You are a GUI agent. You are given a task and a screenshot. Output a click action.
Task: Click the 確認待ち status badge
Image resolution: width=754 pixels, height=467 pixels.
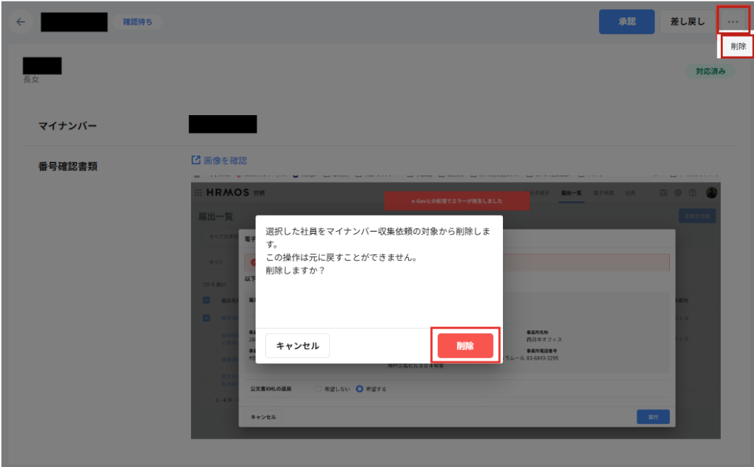(x=137, y=22)
